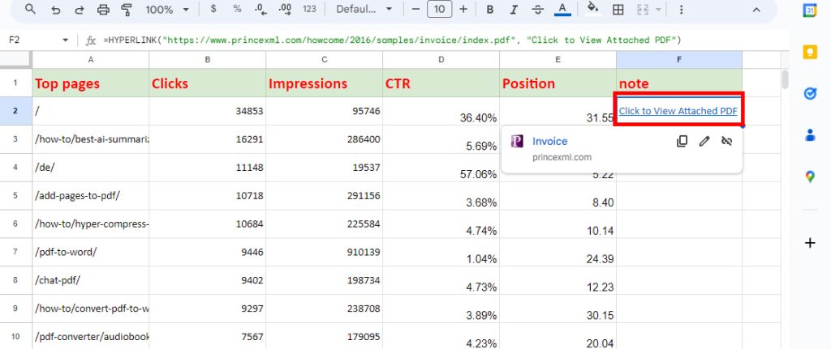
Task: Open the merge cells dropdown arrow
Action: click(x=658, y=10)
